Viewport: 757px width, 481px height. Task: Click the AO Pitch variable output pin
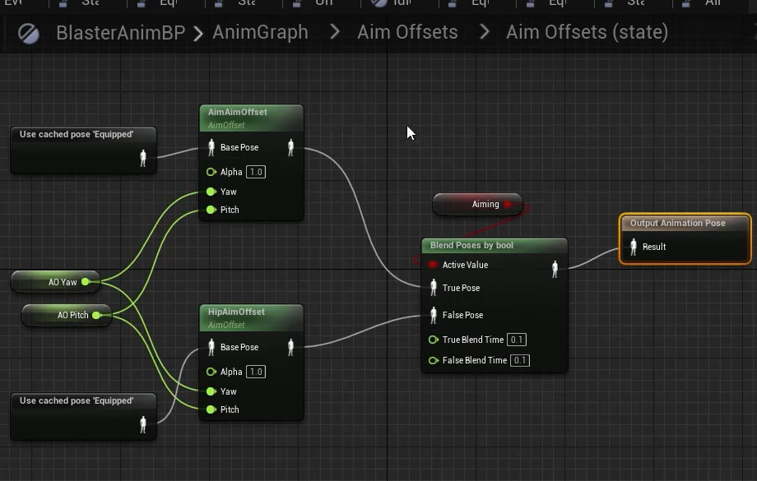[x=96, y=315]
